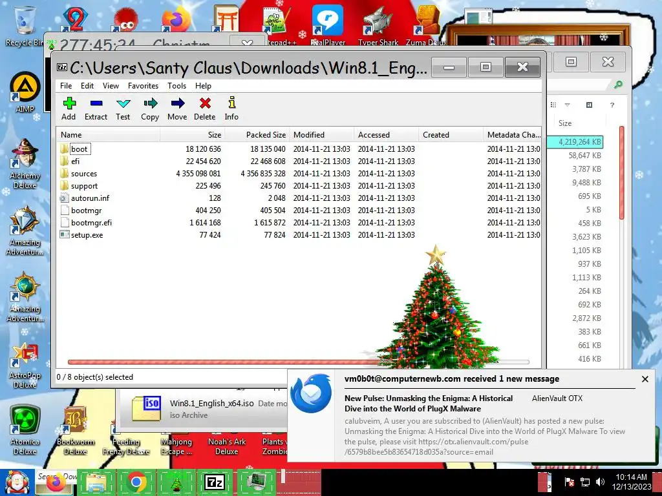The image size is (662, 496).
Task: Click the Extract toolbar icon
Action: coord(96,108)
